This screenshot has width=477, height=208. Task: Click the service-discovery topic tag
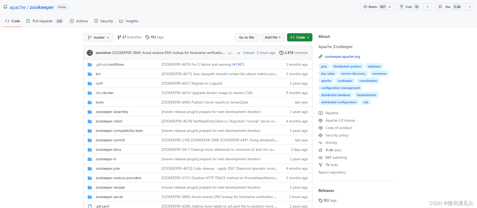(353, 74)
